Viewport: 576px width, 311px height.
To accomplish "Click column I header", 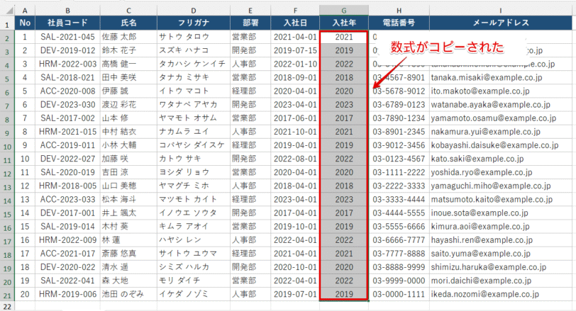I will (x=500, y=11).
